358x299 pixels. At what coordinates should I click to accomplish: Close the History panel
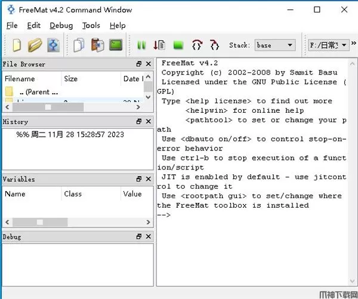point(149,122)
